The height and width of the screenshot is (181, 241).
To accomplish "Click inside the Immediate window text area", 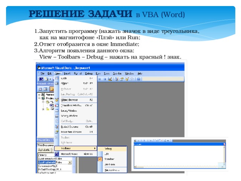I will [x=178, y=155].
